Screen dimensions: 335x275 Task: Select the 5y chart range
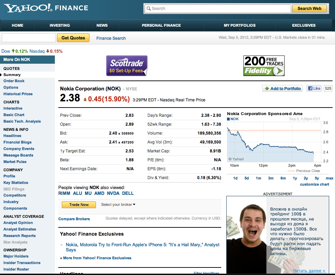317,178
